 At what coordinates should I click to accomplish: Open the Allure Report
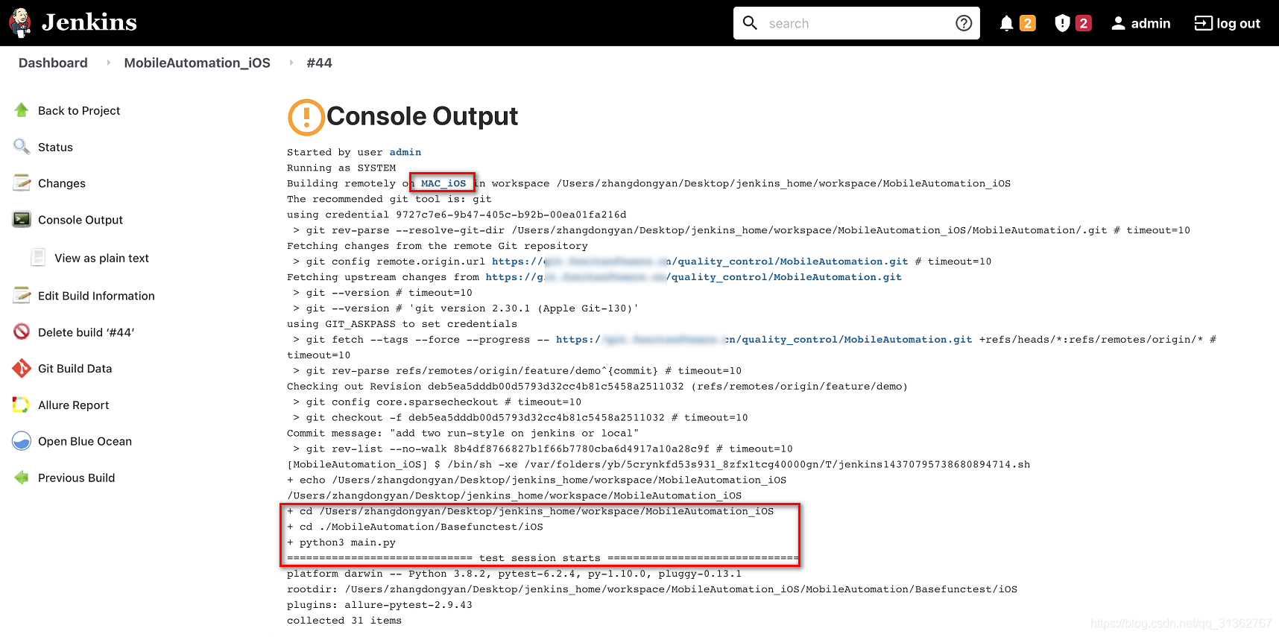[73, 405]
